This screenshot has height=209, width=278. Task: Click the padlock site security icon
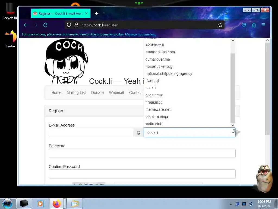(x=76, y=25)
